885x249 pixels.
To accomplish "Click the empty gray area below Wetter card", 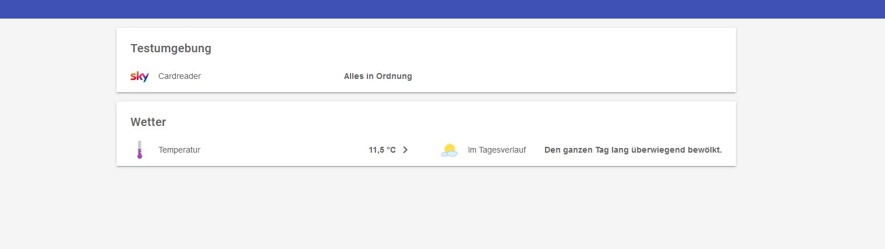I will [426, 207].
